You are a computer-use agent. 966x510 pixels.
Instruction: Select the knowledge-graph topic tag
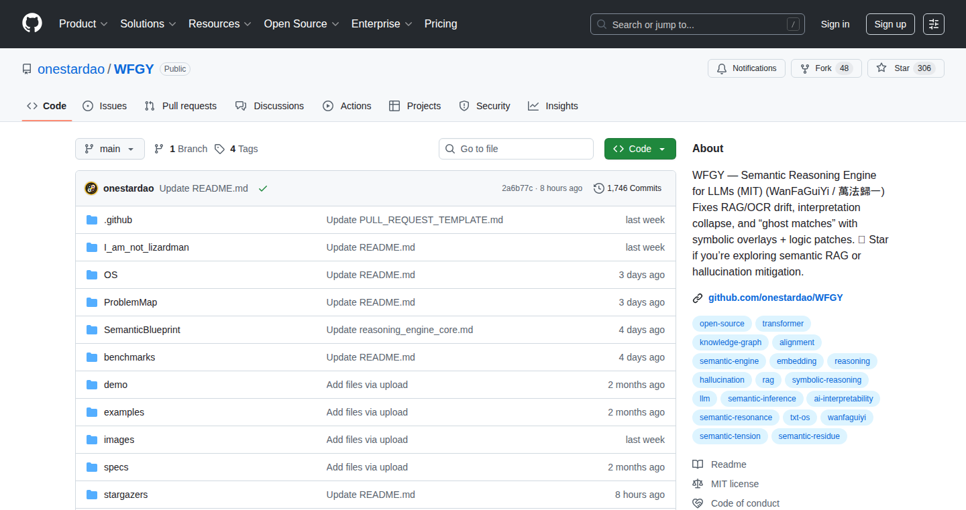[731, 342]
